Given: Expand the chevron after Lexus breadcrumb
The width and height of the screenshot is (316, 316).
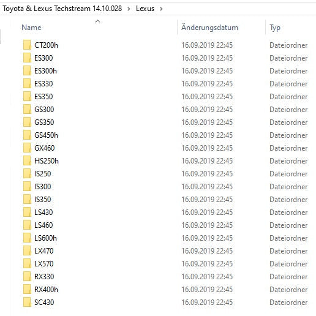Looking at the screenshot, I should click(161, 9).
